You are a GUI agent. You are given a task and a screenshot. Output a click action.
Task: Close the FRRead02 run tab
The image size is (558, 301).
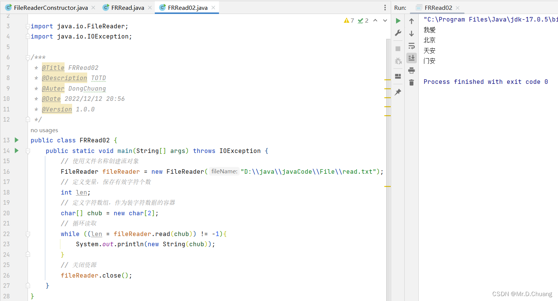pyautogui.click(x=458, y=8)
